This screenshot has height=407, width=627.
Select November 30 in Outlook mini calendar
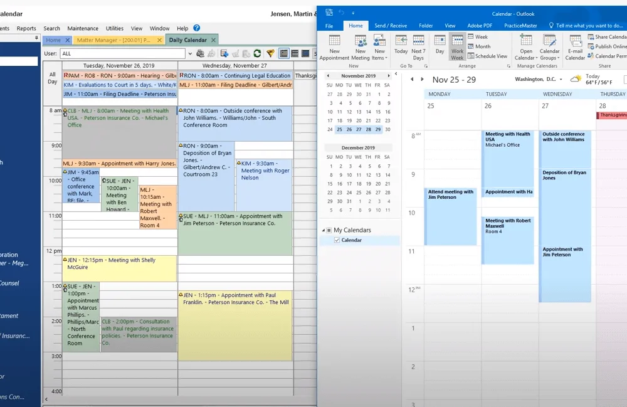387,129
